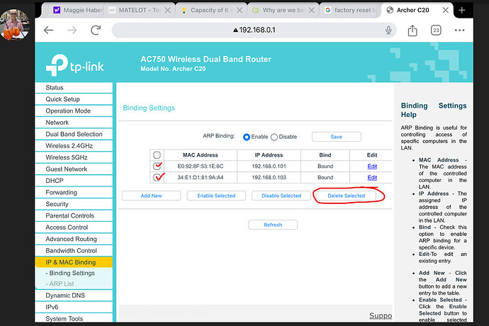This screenshot has height=326, width=489.
Task: Open Parental Controls
Action: 74,215
